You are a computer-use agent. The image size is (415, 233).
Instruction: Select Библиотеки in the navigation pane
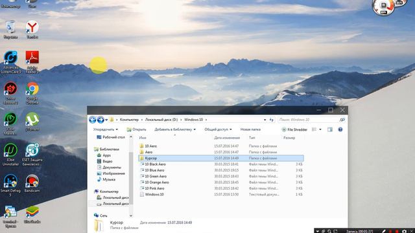(106, 150)
